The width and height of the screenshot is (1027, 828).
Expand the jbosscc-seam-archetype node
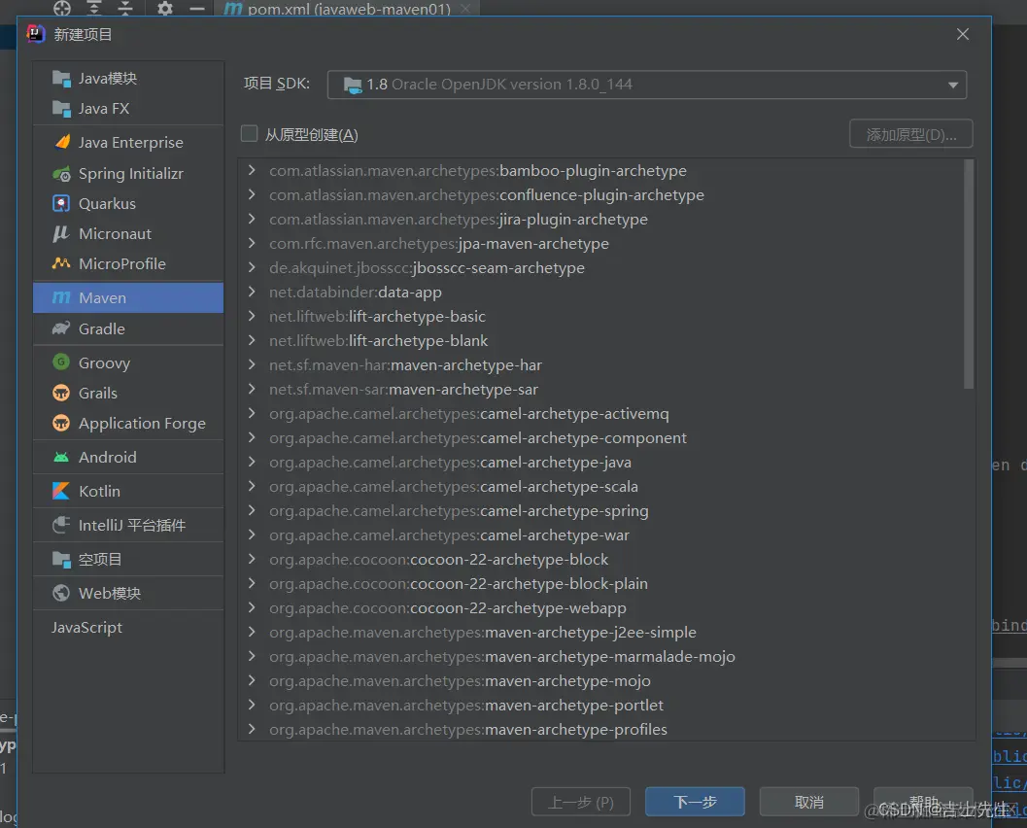pos(252,267)
